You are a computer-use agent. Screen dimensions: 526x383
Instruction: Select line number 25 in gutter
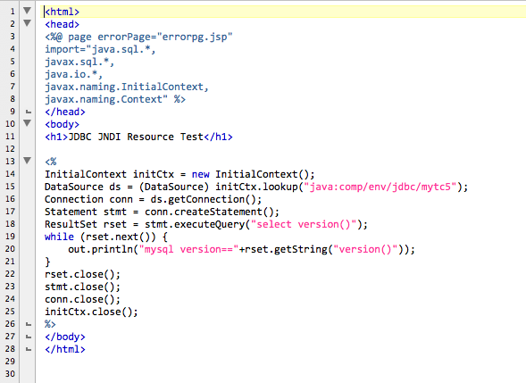(10, 312)
